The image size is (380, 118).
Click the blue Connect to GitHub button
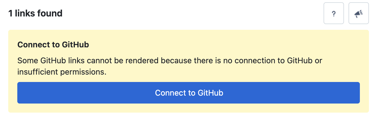(189, 93)
